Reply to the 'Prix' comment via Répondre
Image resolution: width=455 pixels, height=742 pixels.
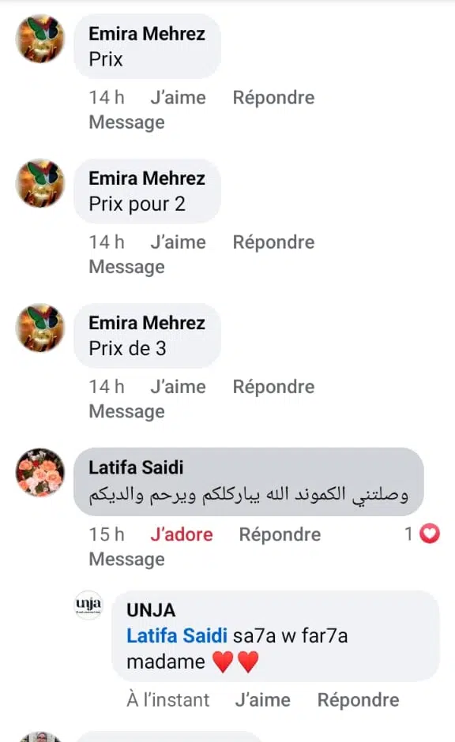273,97
